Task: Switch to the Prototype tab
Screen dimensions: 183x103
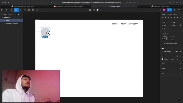Action: (169, 14)
